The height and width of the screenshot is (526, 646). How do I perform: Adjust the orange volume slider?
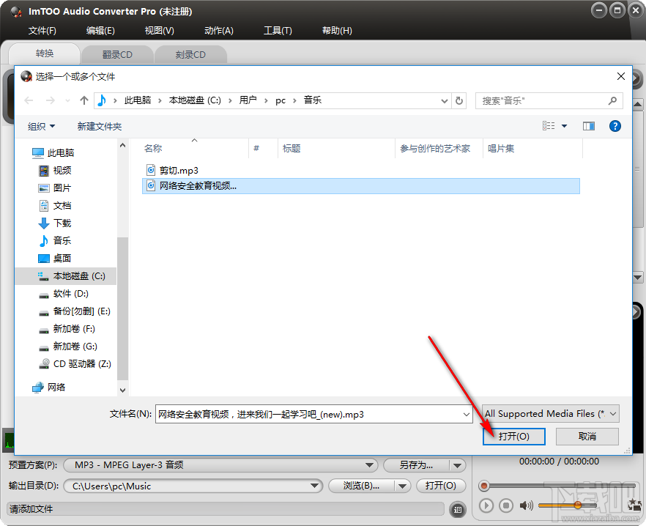click(x=579, y=505)
